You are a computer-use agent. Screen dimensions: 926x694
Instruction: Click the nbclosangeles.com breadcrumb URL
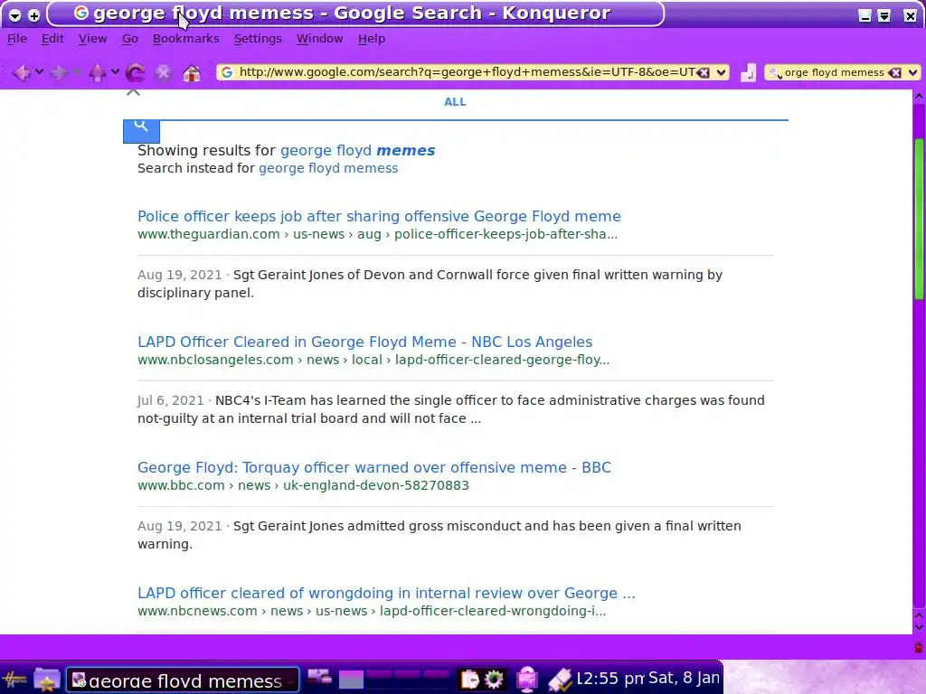373,360
